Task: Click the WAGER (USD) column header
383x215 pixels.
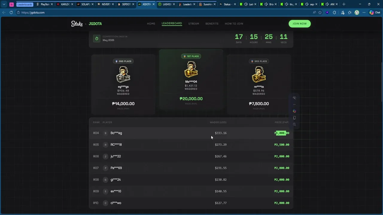Action: pos(218,122)
